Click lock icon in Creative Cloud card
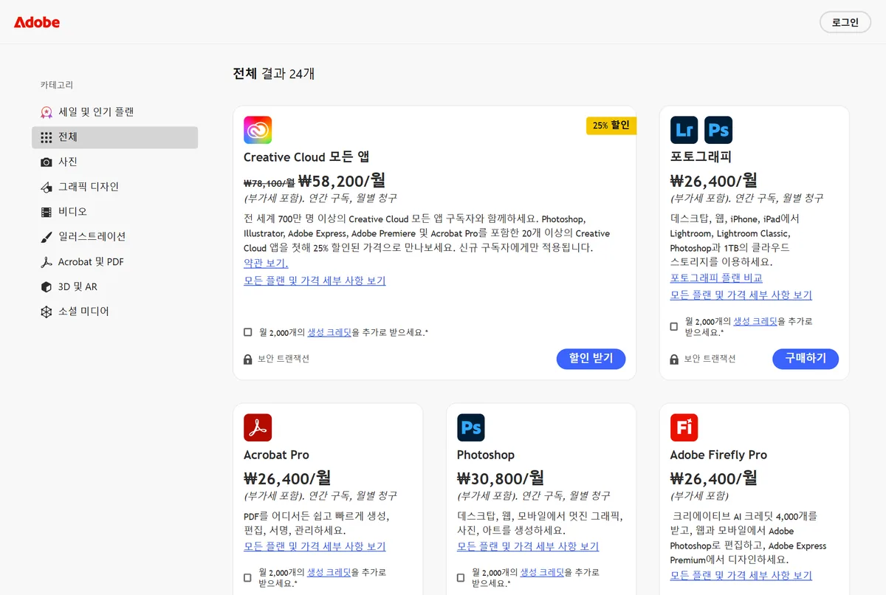886x595 pixels. click(x=248, y=360)
